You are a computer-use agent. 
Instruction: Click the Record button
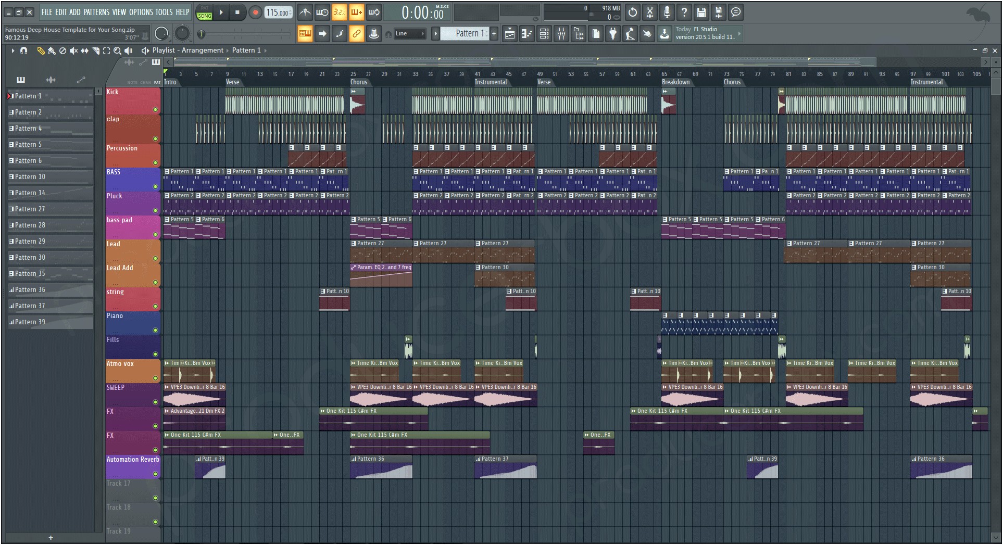pyautogui.click(x=255, y=12)
